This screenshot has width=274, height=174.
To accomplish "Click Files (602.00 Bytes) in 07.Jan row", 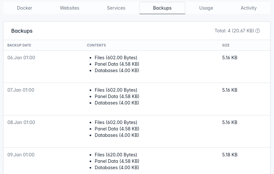I will [116, 90].
